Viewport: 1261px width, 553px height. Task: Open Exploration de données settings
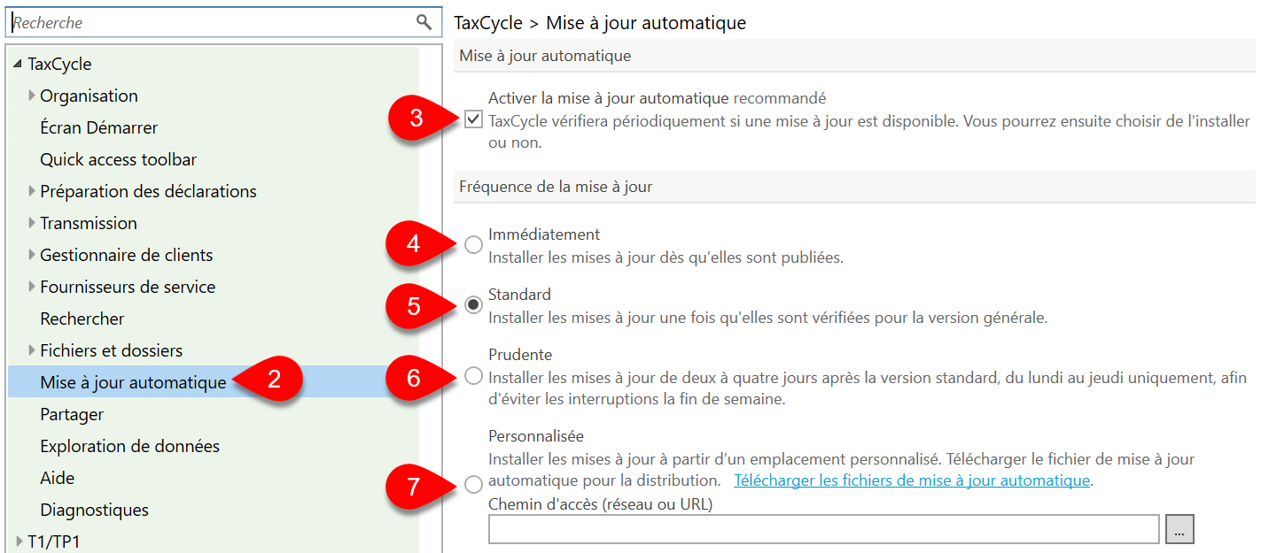[130, 446]
